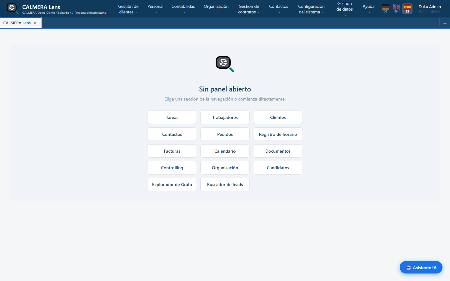Add a new tab with plus icon
Screen dimensions: 450x281
[x=445, y=23]
